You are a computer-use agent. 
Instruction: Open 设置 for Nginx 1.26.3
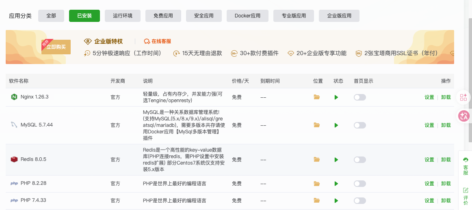429,97
